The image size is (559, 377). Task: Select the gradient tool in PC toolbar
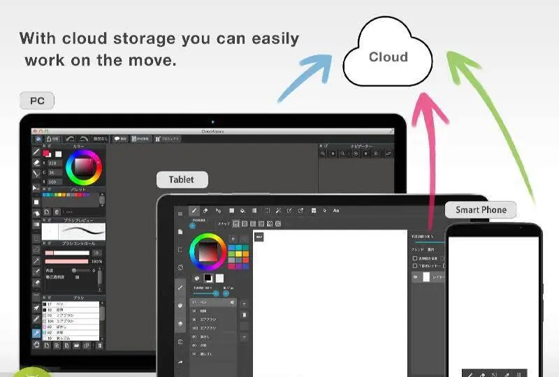36,225
